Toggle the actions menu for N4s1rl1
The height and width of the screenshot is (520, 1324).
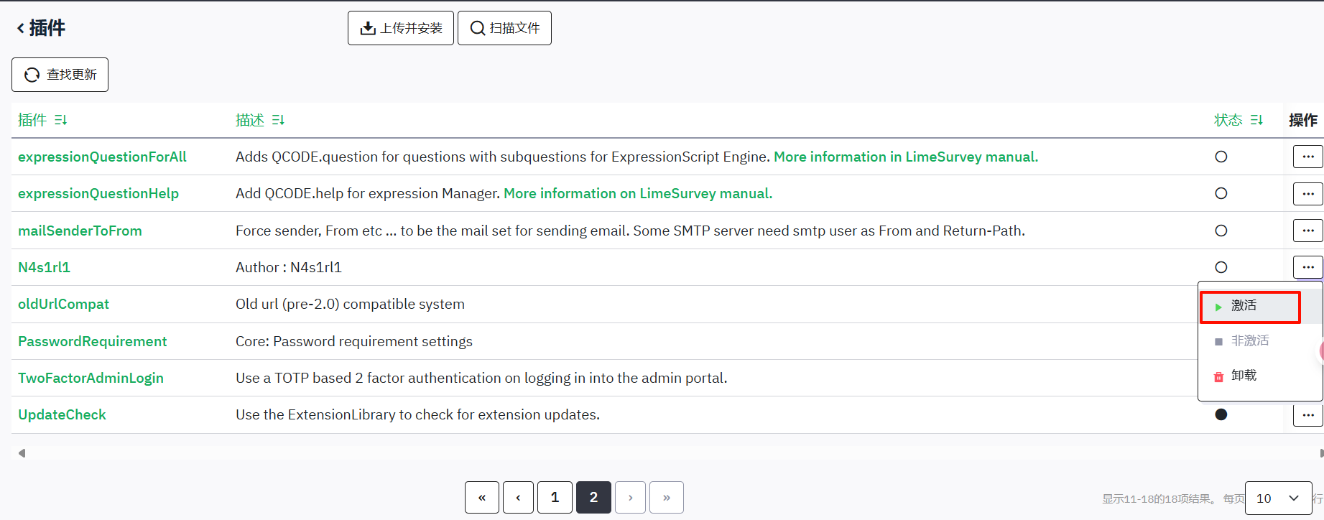point(1307,267)
